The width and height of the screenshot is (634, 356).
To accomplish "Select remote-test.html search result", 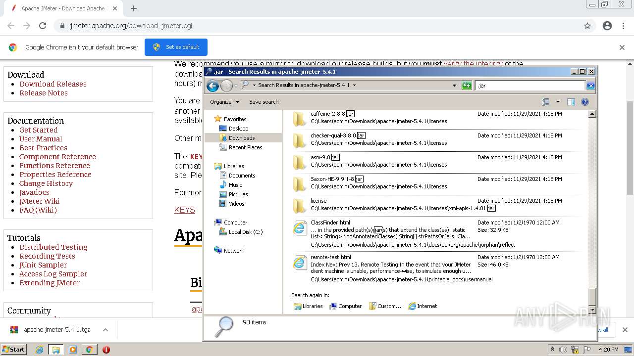I will coord(436,268).
